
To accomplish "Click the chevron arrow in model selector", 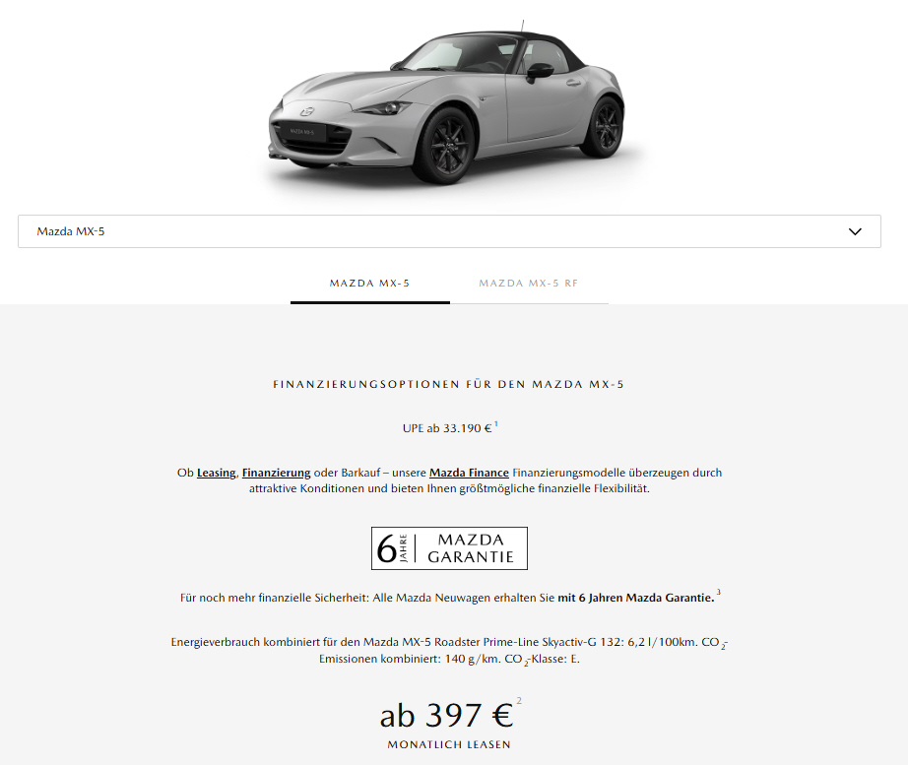I will point(855,231).
